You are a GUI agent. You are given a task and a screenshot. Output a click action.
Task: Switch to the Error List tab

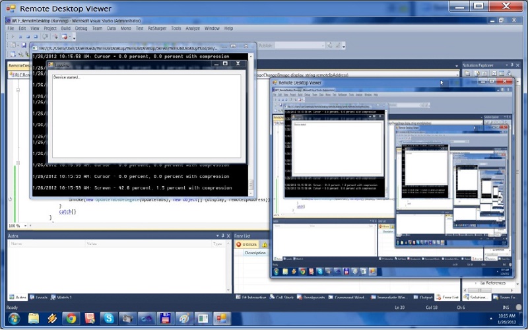pyautogui.click(x=447, y=298)
